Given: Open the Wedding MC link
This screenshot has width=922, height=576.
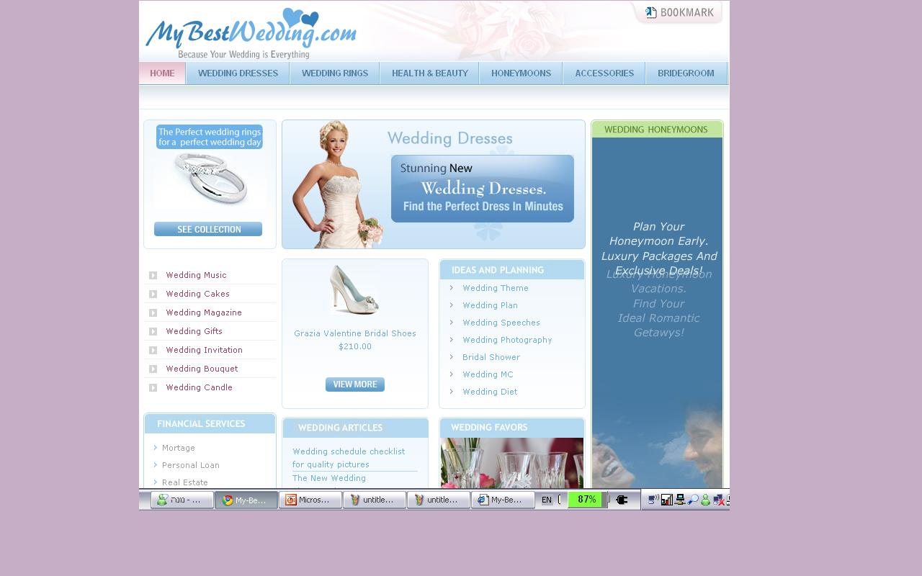Looking at the screenshot, I should (488, 374).
